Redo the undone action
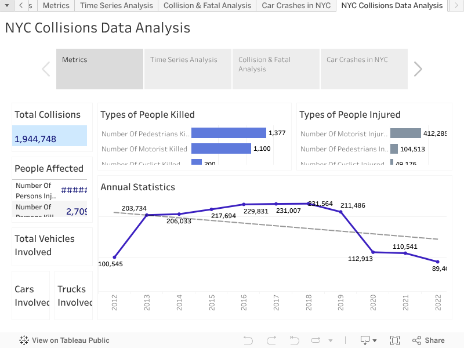The image size is (464, 348). point(271,340)
